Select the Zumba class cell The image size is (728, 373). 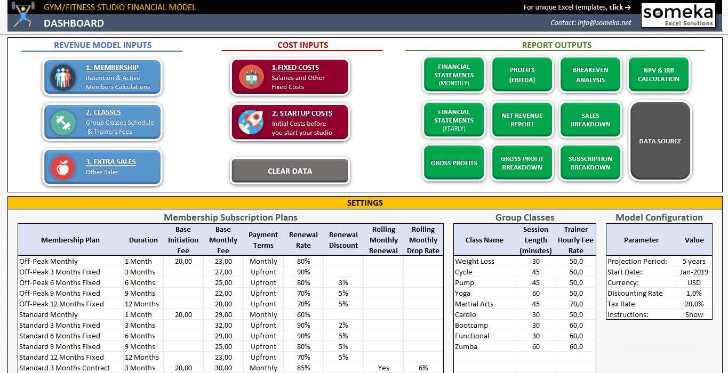point(485,347)
